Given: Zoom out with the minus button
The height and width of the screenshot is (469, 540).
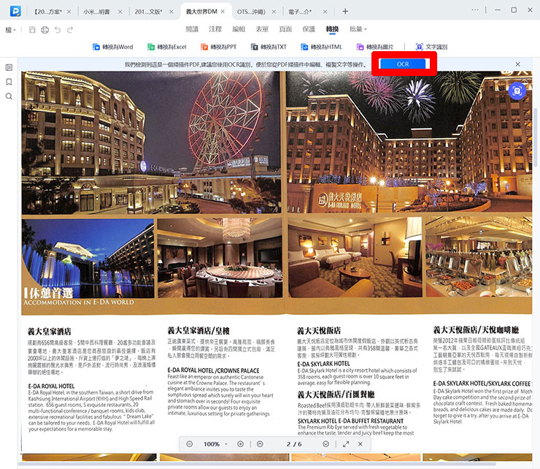Looking at the screenshot, I should [190, 444].
